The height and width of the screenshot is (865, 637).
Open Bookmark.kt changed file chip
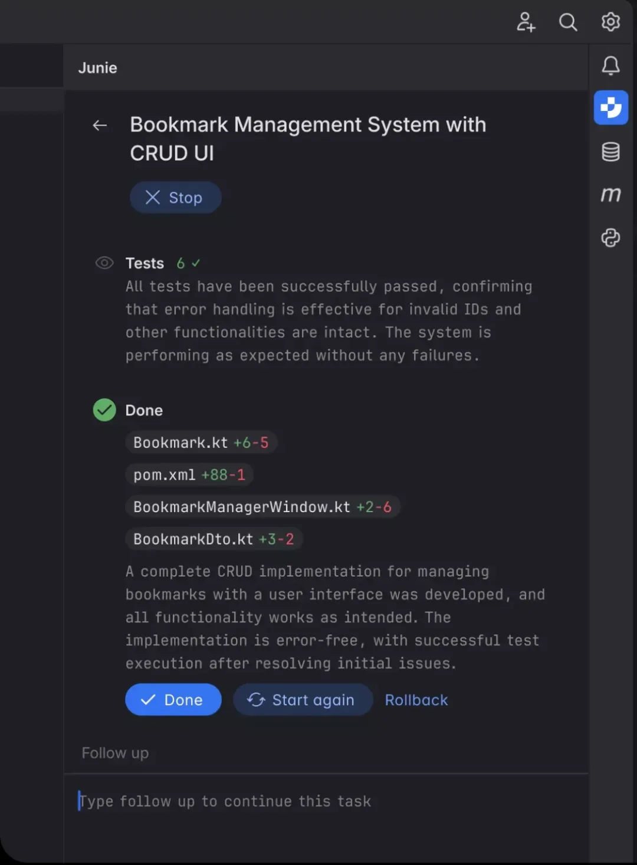201,443
